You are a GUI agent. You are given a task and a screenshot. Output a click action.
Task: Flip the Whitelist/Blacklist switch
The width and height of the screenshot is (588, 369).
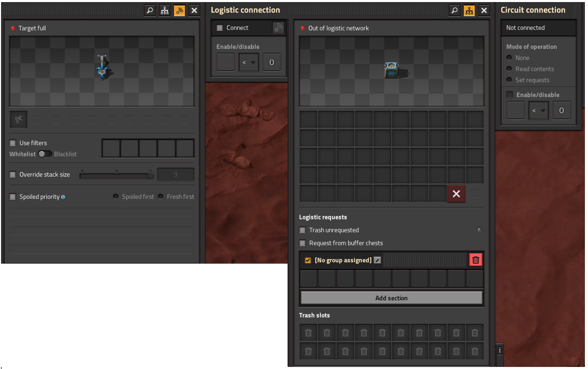pyautogui.click(x=45, y=154)
